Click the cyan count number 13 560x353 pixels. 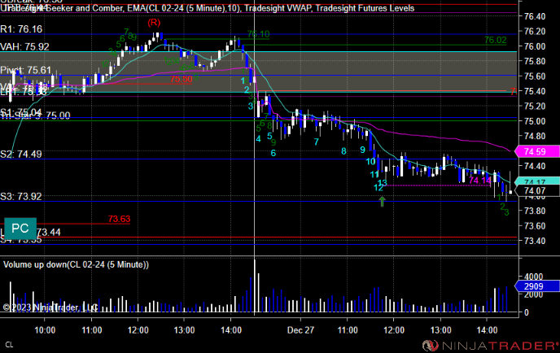(x=383, y=183)
